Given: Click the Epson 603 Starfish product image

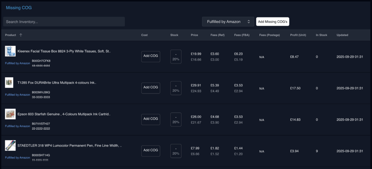Looking at the screenshot, I should point(10,114).
